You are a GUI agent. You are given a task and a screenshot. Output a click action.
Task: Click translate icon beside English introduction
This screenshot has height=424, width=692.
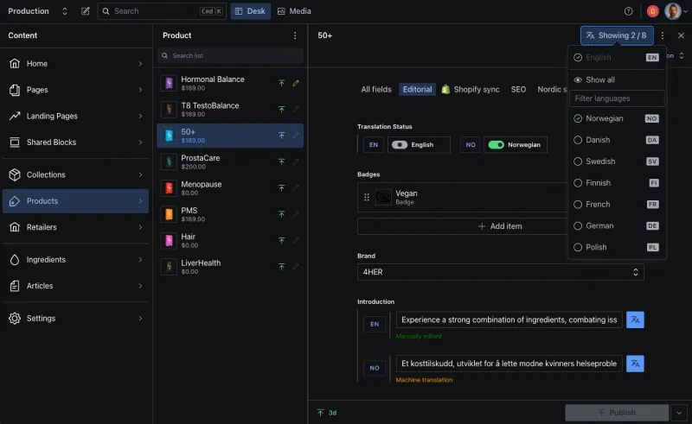pos(635,320)
